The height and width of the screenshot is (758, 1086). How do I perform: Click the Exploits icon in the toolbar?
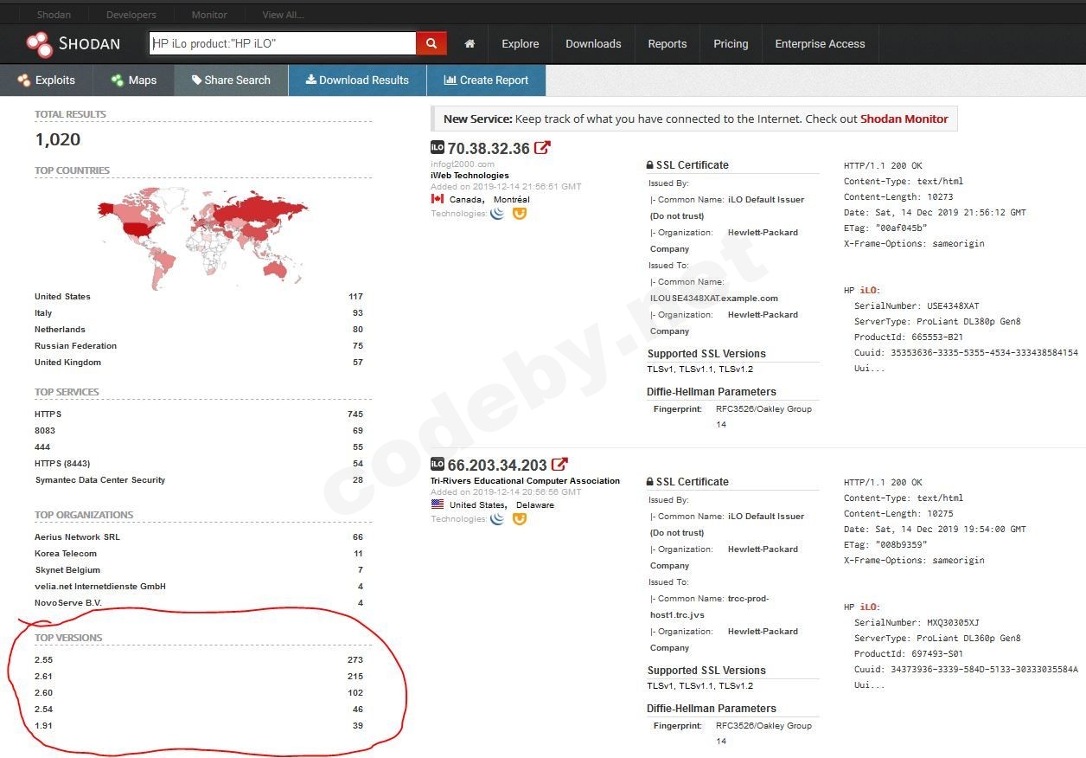click(24, 80)
